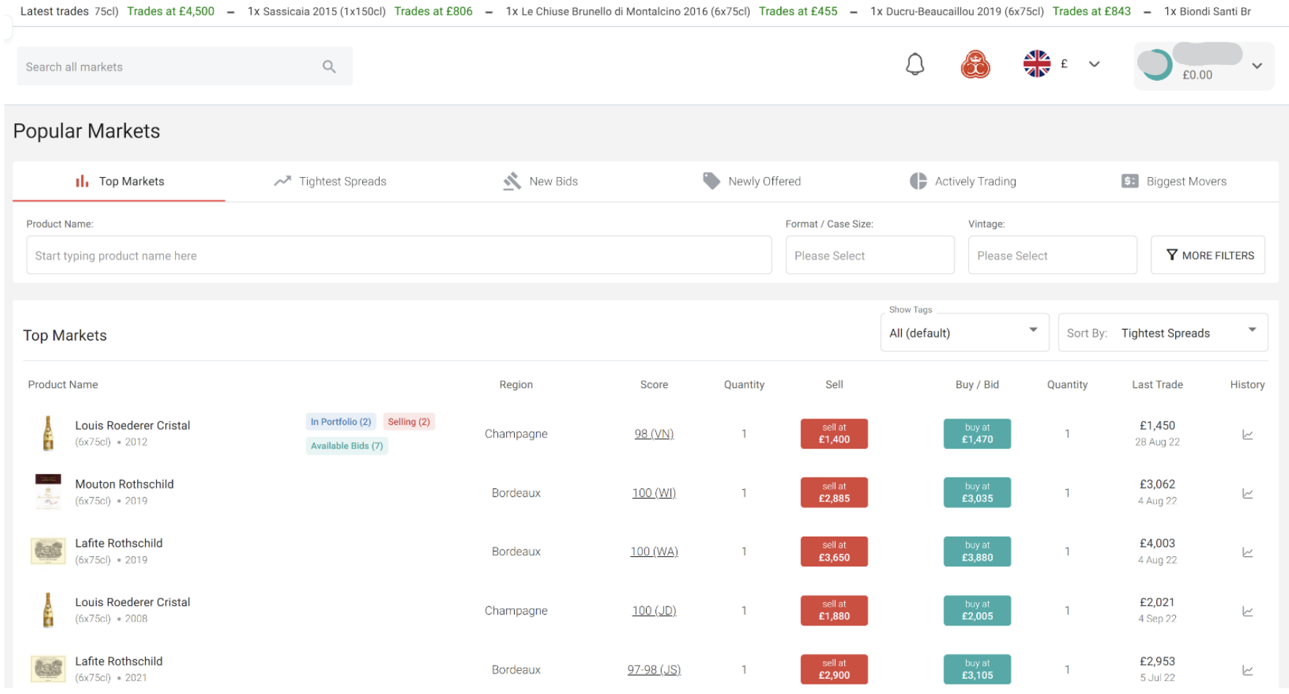Open the 98 (VN) score link
The image size is (1289, 694).
[654, 434]
